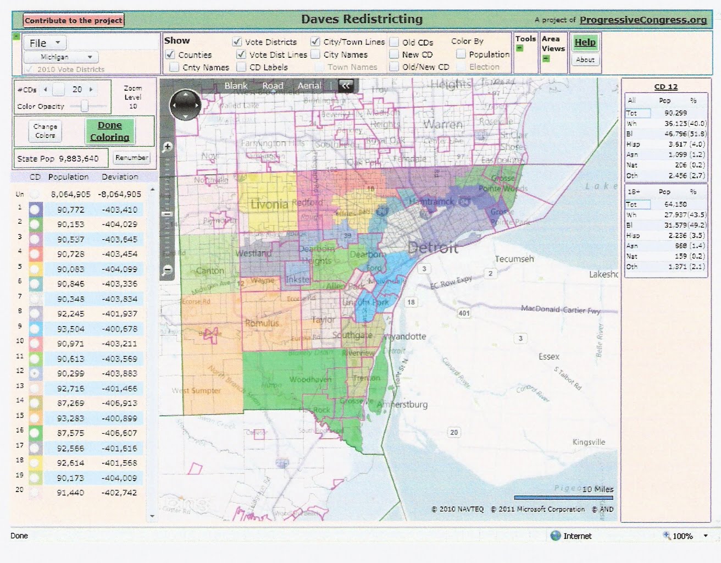Viewport: 721px width, 563px height.
Task: Collapse the Tools panel green minus icon
Action: (519, 48)
